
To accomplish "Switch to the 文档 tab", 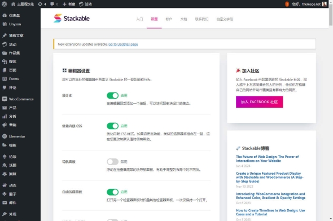I will point(183,19).
